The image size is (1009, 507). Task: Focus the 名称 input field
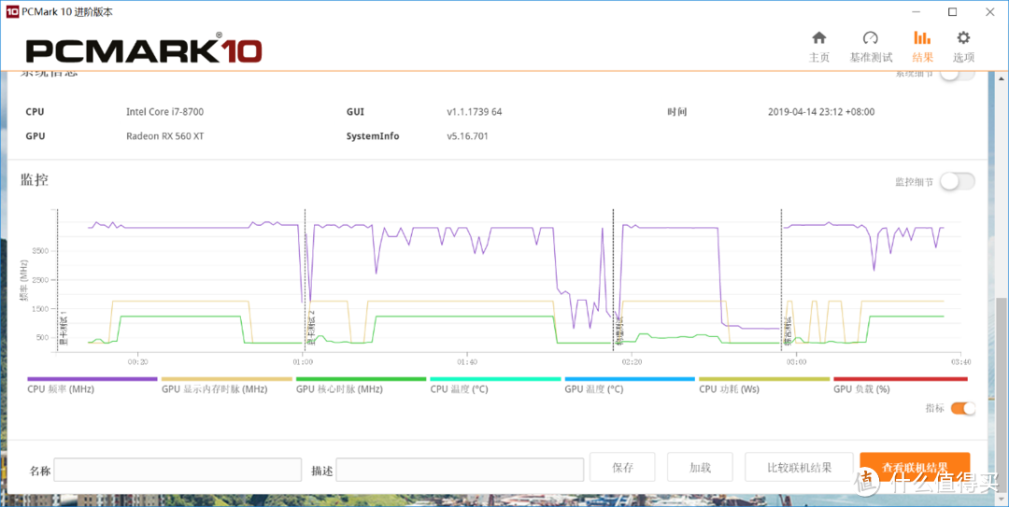(x=178, y=470)
